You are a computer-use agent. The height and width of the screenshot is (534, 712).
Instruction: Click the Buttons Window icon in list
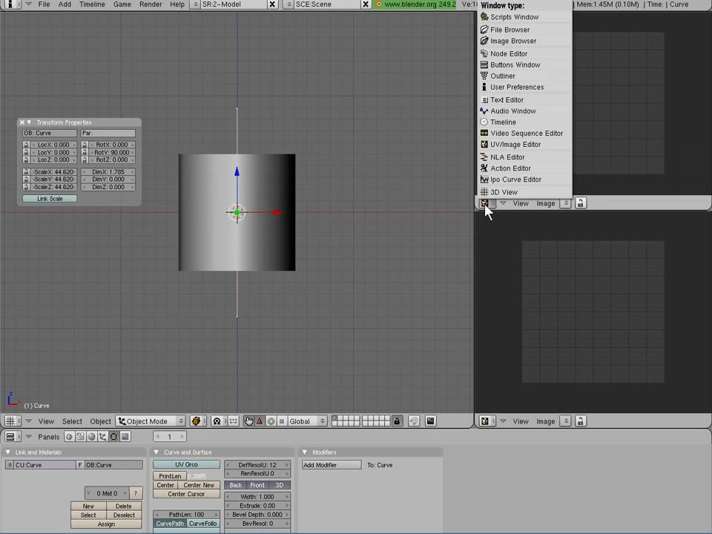tap(484, 65)
